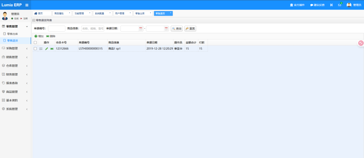
Task: Click the list view icon in row 12312666
Action: (x=41, y=49)
